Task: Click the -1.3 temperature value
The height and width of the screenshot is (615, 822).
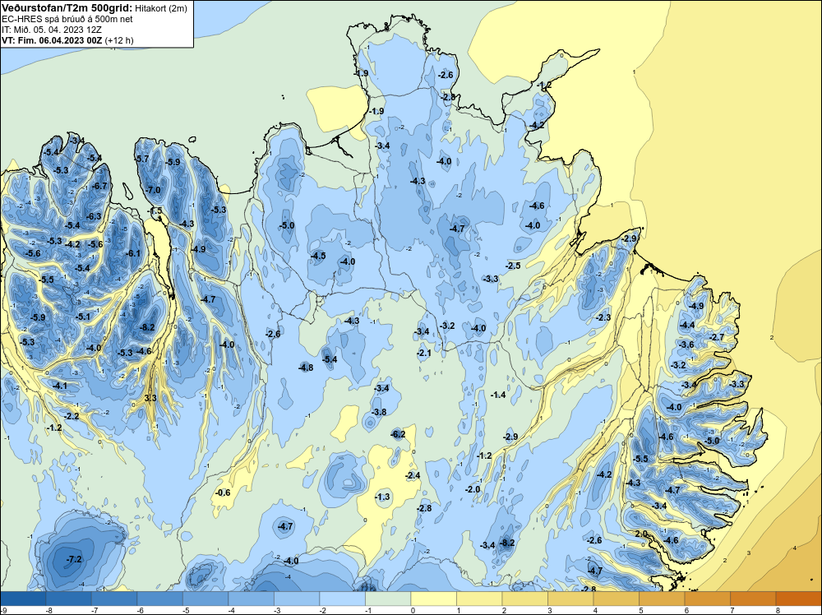Action: click(383, 497)
